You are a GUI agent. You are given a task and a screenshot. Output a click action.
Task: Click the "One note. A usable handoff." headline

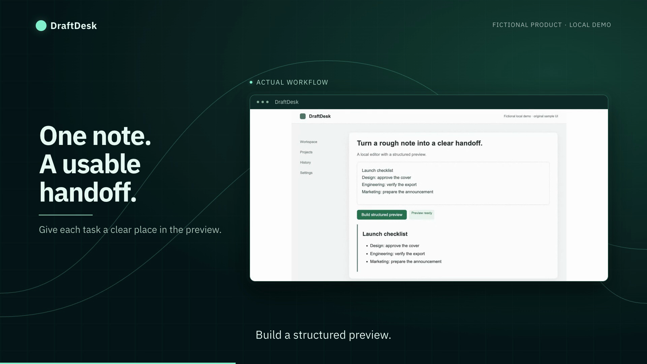(95, 164)
